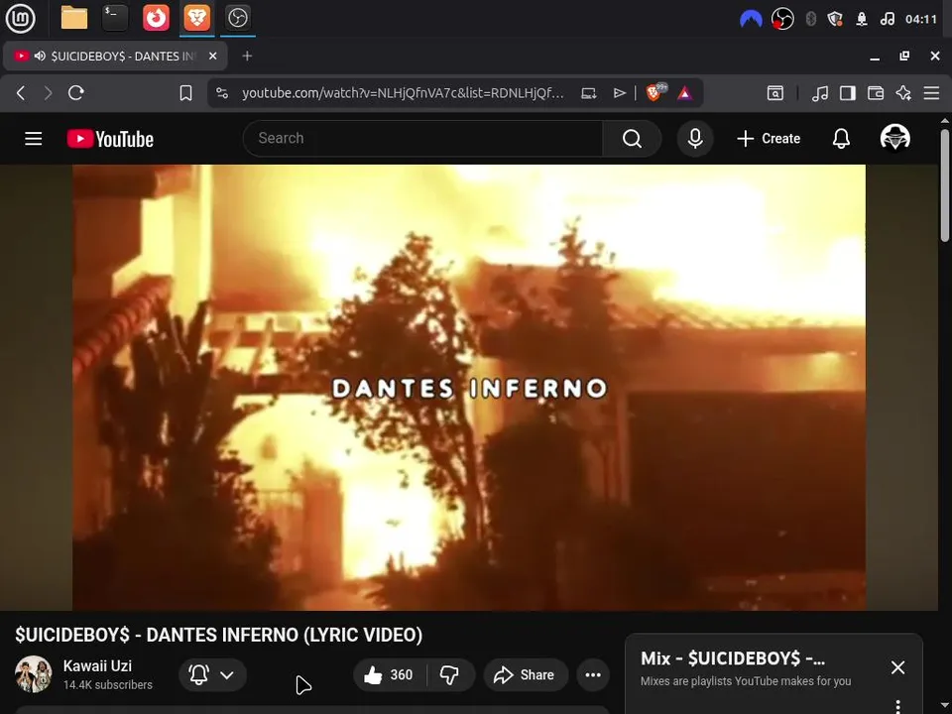Close the $UICIDEBOY$ browser tab
The image size is (952, 714).
[212, 56]
